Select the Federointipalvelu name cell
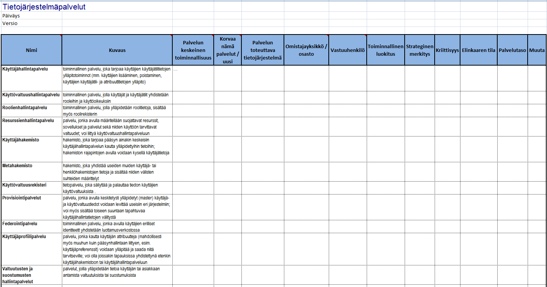 32,227
